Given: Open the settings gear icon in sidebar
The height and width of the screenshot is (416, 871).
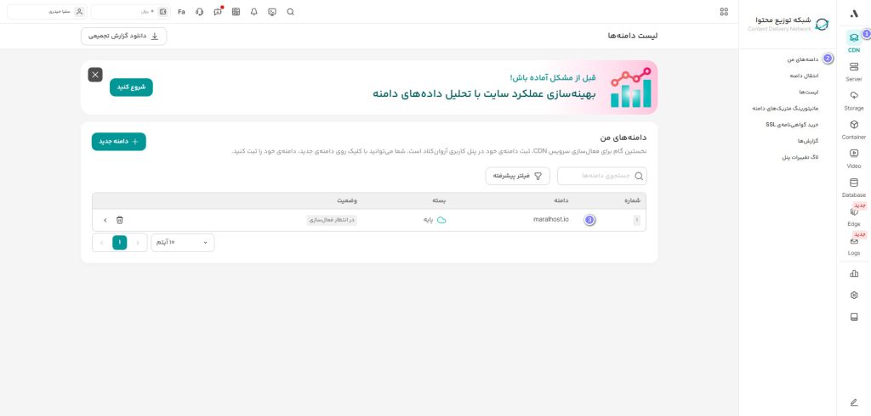Looking at the screenshot, I should pos(854,295).
